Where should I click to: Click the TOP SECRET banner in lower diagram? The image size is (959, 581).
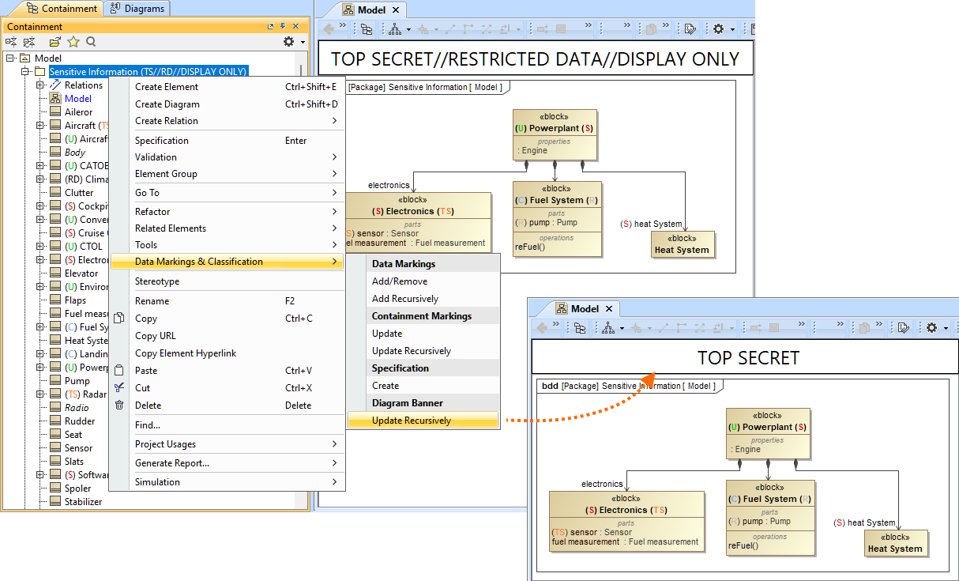(745, 357)
